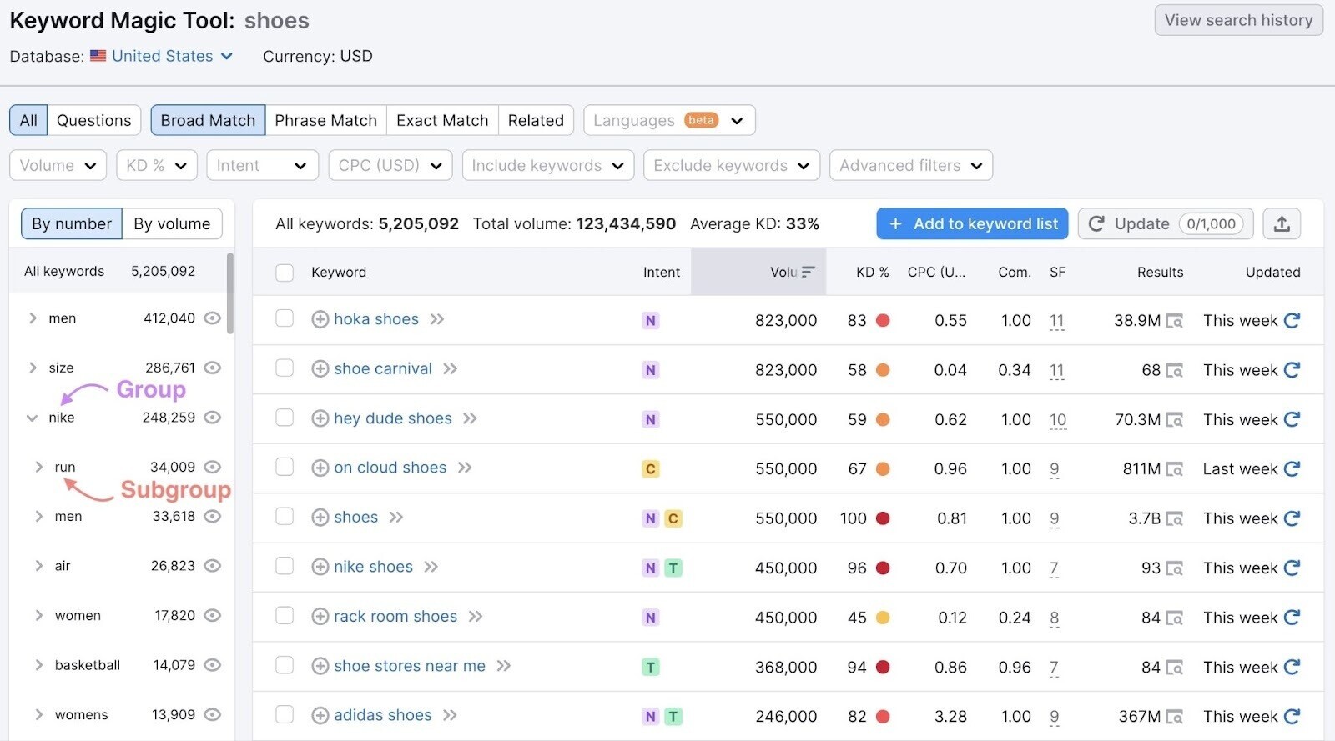Expand the men keyword group
Screen dimensions: 1335x741
pyautogui.click(x=33, y=318)
